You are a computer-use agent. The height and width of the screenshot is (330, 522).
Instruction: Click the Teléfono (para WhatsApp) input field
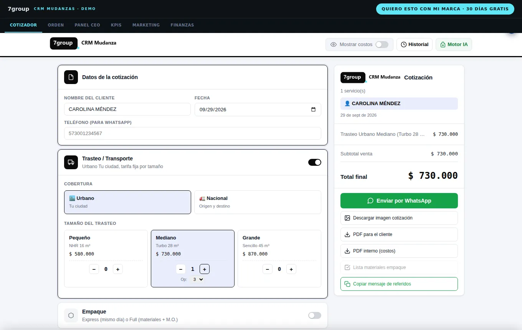click(193, 134)
